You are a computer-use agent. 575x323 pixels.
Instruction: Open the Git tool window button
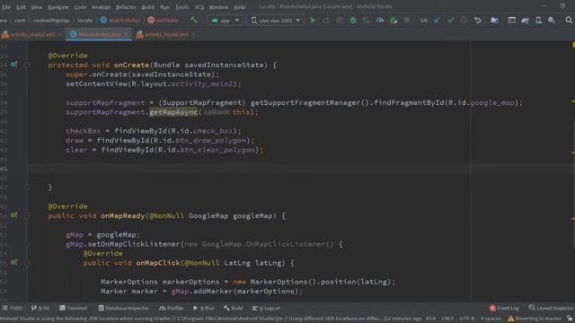click(x=40, y=308)
